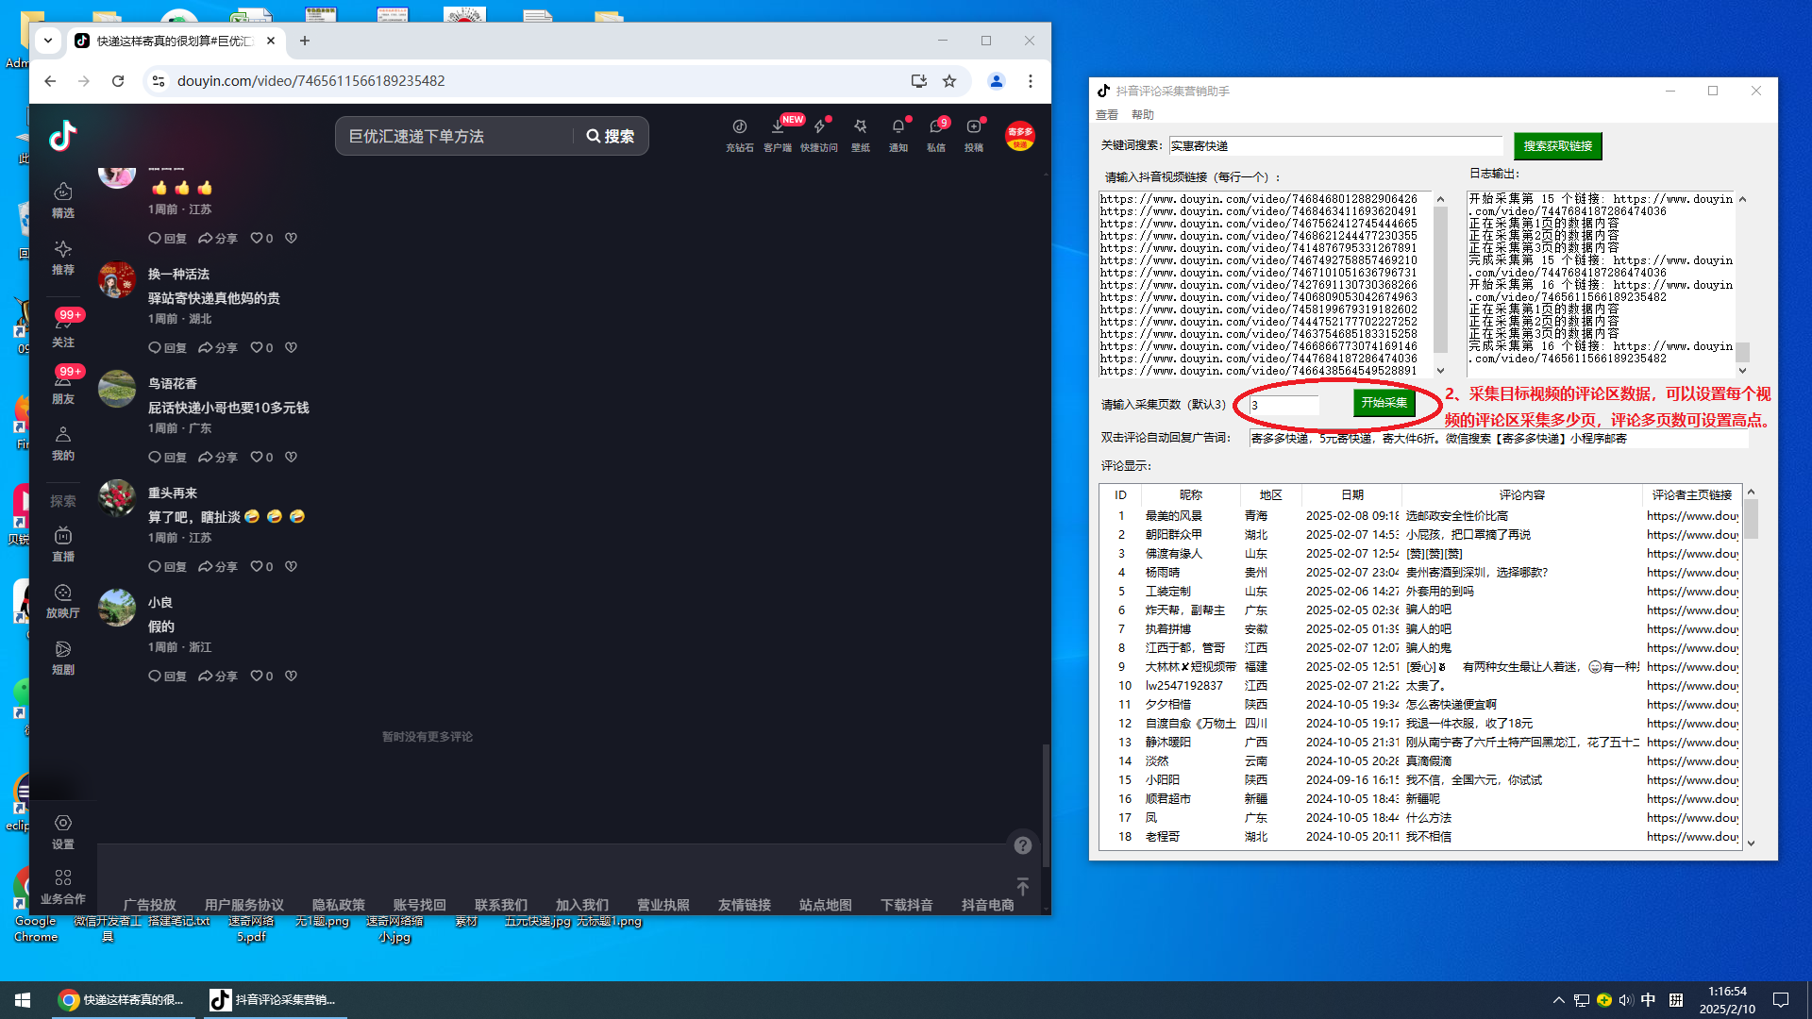Reply to the comment by 鸟语花香
1812x1019 pixels.
pyautogui.click(x=167, y=457)
